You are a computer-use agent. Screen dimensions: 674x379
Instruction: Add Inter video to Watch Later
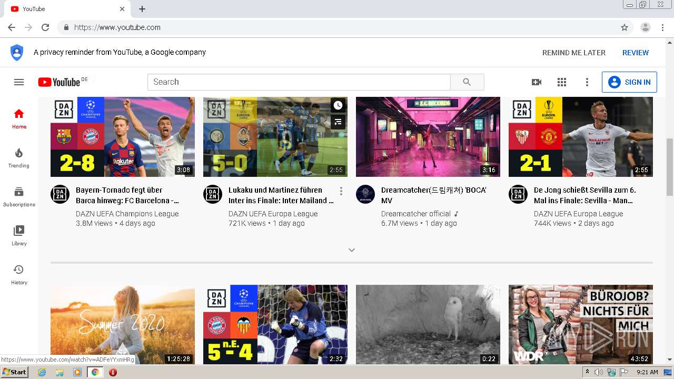[x=338, y=105]
